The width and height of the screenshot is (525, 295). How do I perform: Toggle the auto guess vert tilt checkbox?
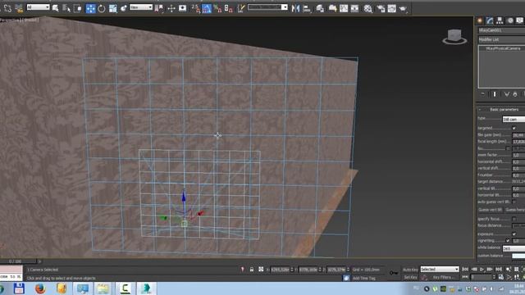click(514, 202)
